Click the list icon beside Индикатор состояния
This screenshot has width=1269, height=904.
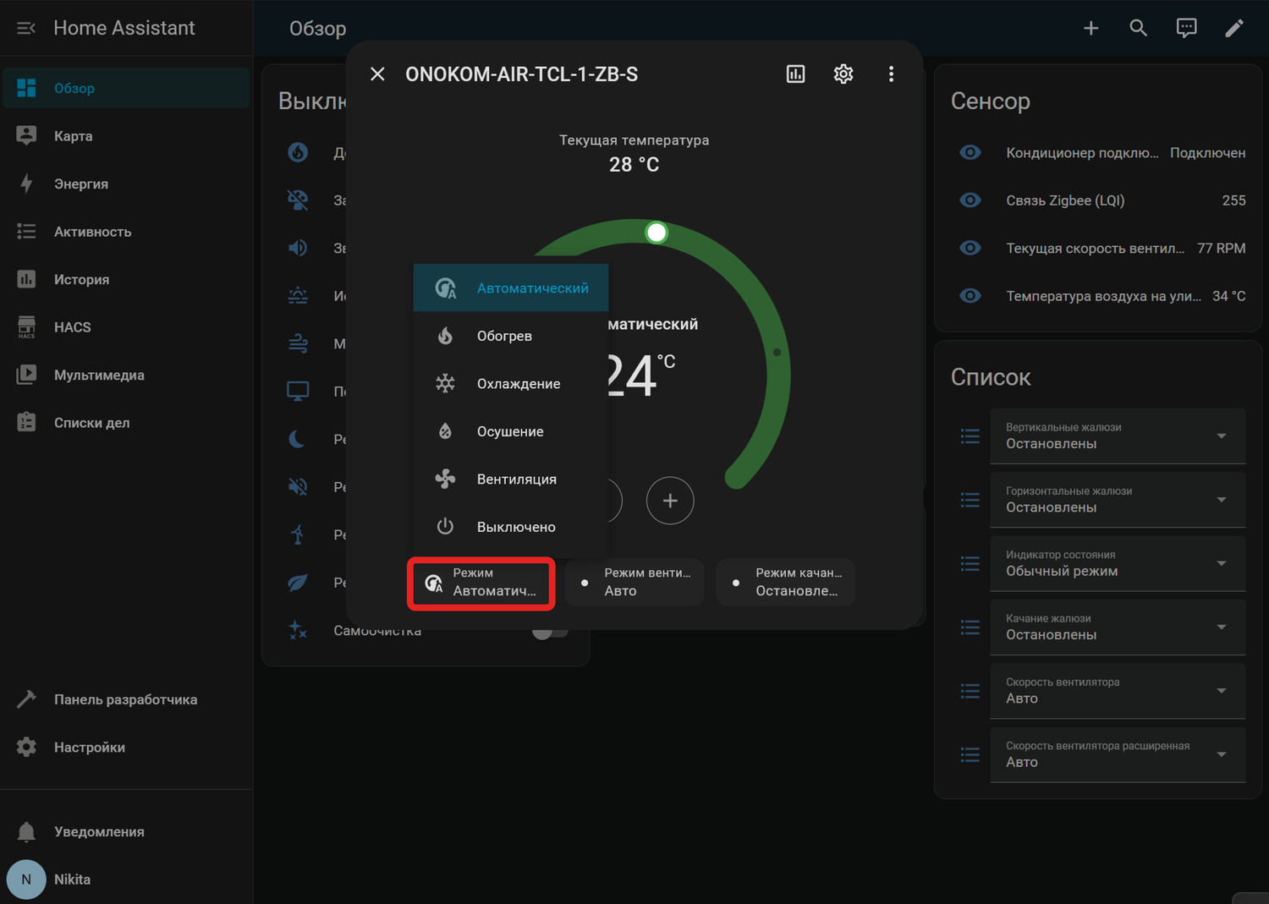(x=970, y=563)
